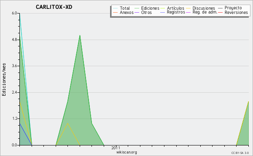Viewport: 253px width, 156px height.
Task: Click the 0.0 y-axis value
Action: (x=14, y=145)
